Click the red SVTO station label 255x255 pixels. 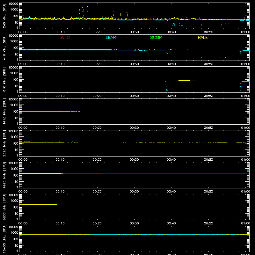pos(65,37)
